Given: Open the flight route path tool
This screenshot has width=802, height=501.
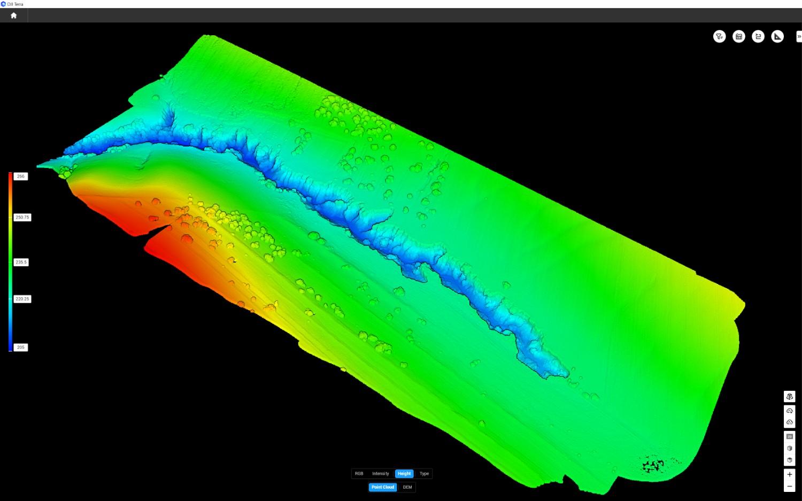Looking at the screenshot, I should (758, 36).
